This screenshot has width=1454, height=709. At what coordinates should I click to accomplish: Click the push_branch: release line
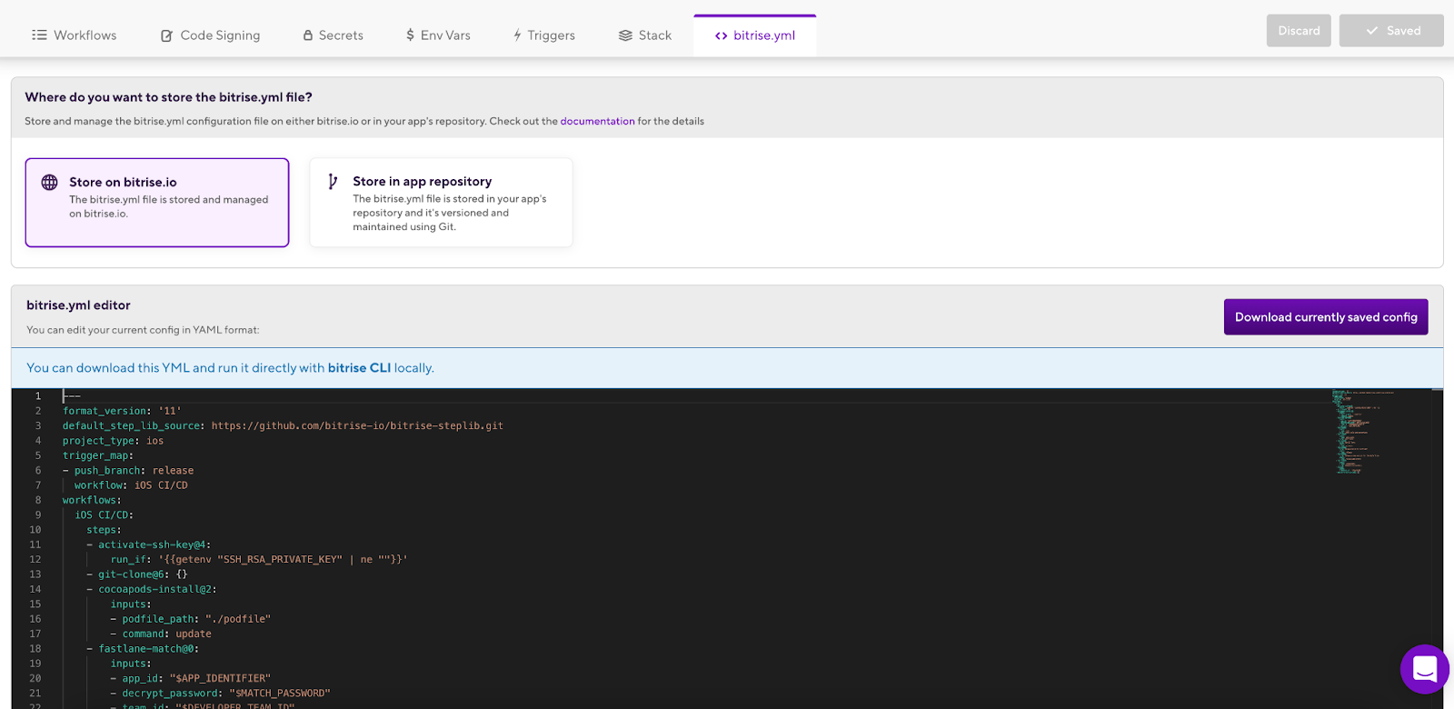pos(128,471)
